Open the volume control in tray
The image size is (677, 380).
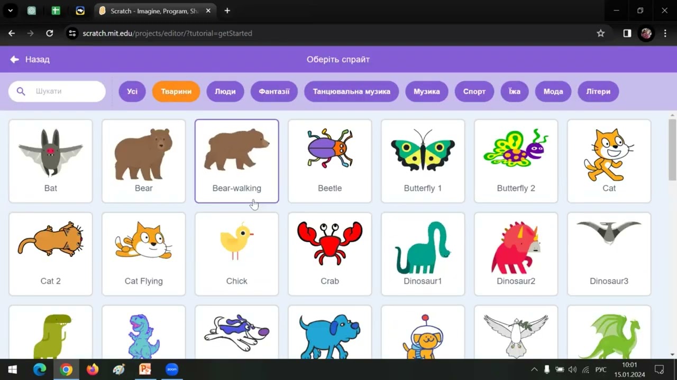tap(572, 369)
